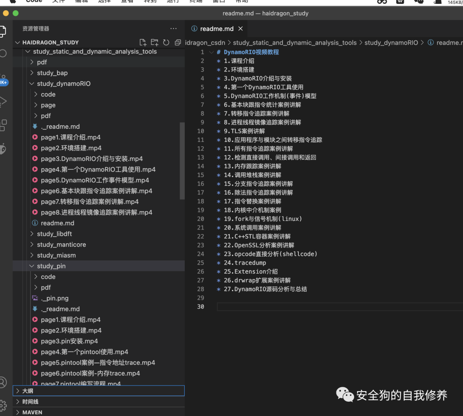Expand the MAVEN section
Image resolution: width=463 pixels, height=416 pixels.
pyautogui.click(x=99, y=412)
